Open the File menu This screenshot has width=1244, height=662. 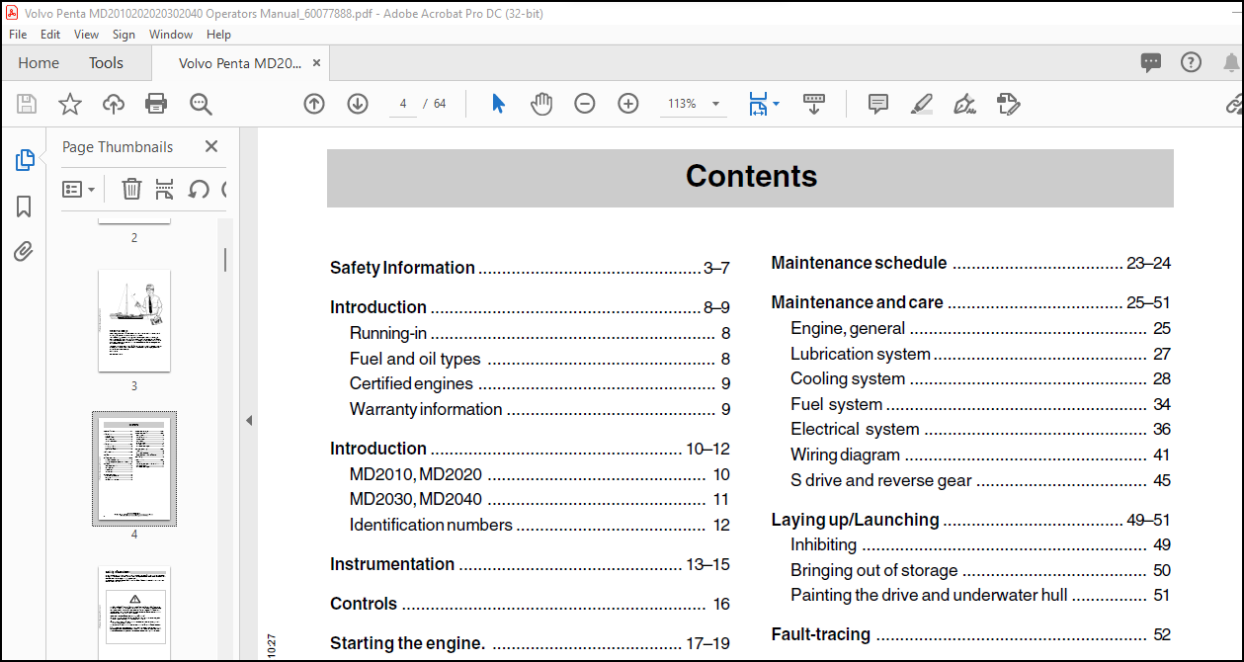pos(18,34)
